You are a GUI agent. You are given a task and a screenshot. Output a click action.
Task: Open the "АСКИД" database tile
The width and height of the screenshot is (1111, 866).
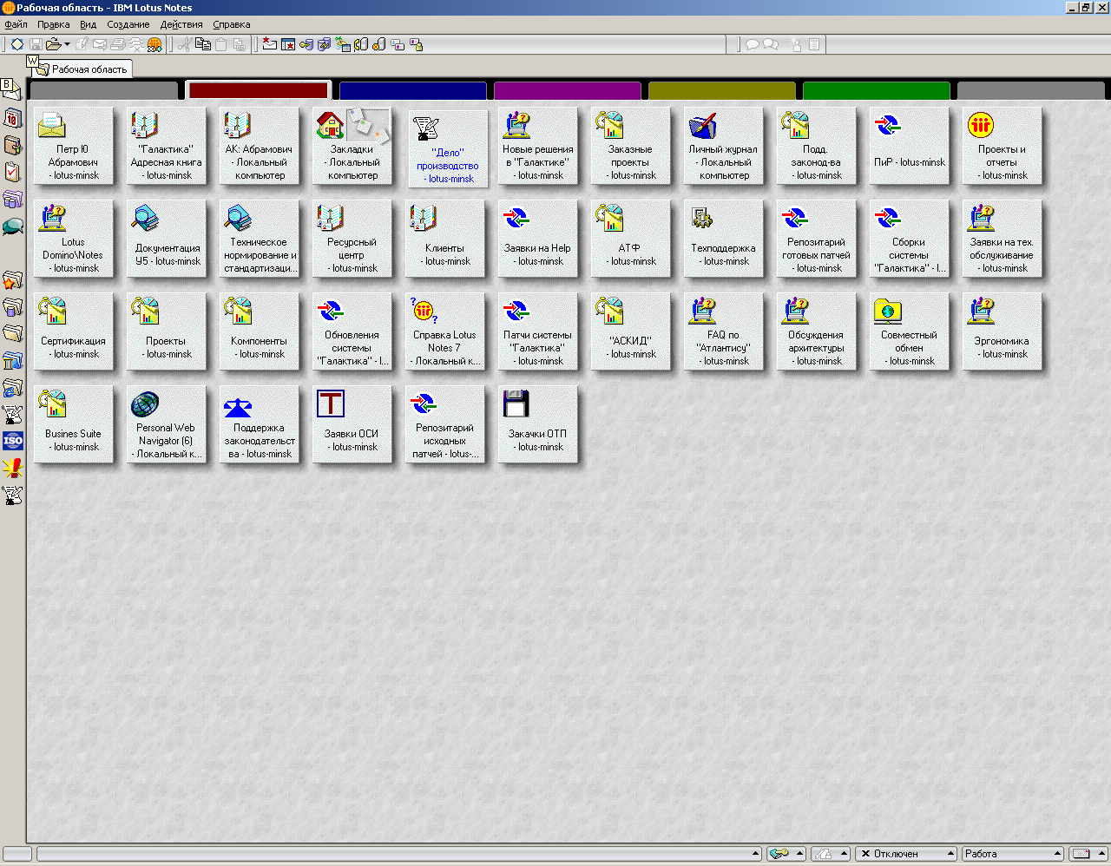coord(631,331)
